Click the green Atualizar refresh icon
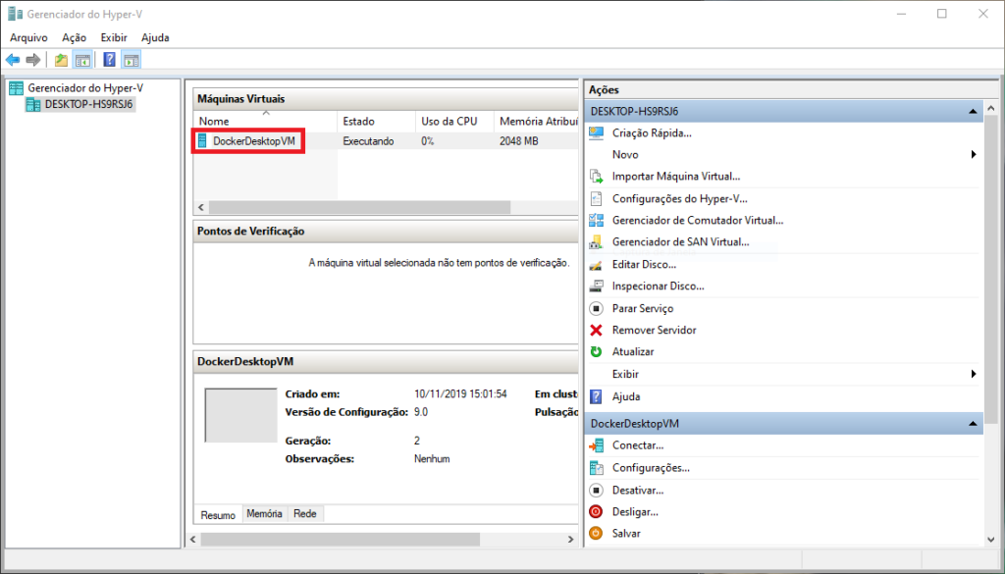This screenshot has width=1005, height=574. point(596,351)
